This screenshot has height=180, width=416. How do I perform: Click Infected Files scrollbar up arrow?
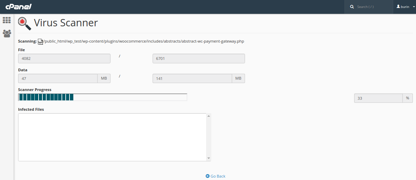pos(209,116)
